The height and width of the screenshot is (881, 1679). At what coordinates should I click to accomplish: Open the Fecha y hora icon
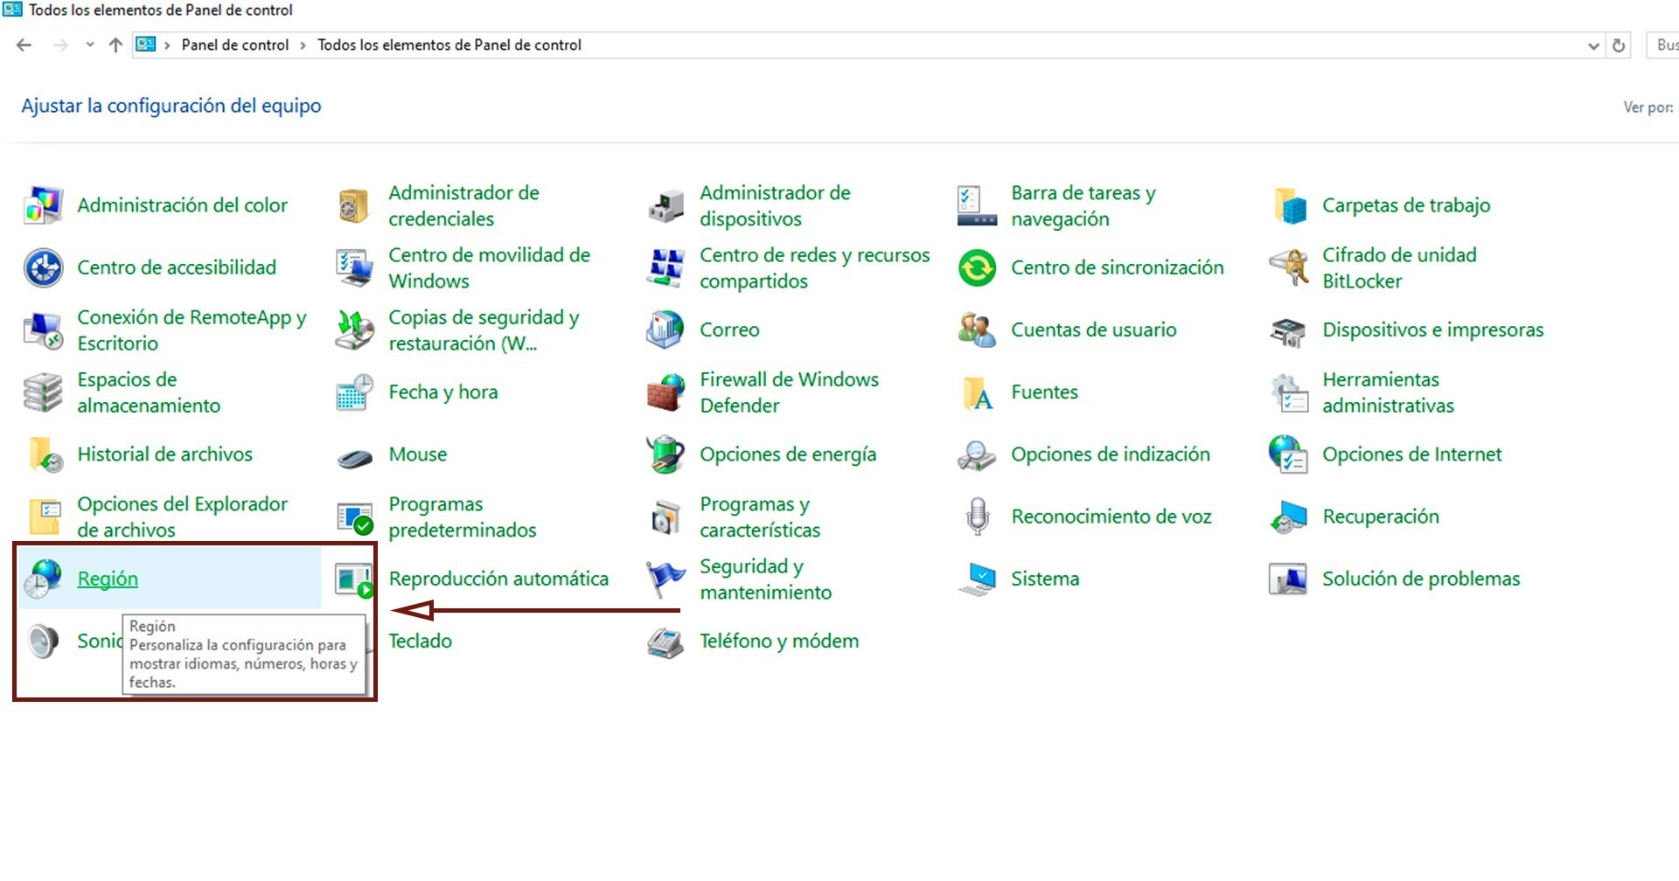pos(354,392)
